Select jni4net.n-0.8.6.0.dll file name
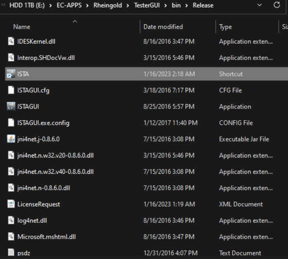The height and width of the screenshot is (259, 288). point(44,188)
